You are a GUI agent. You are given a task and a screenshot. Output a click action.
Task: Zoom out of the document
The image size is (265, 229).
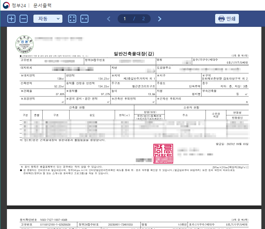(x=23, y=18)
